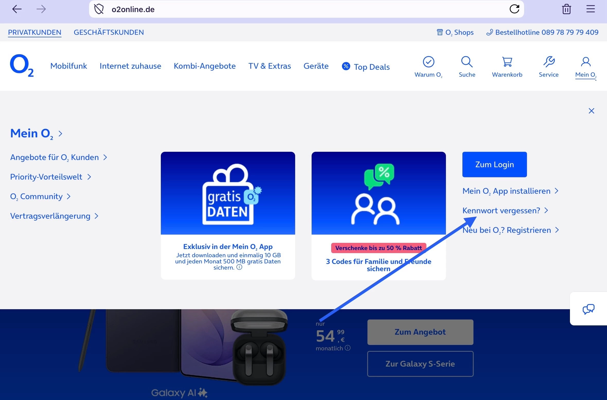The image size is (607, 400).
Task: Open the Suche magnifier icon
Action: click(x=467, y=62)
